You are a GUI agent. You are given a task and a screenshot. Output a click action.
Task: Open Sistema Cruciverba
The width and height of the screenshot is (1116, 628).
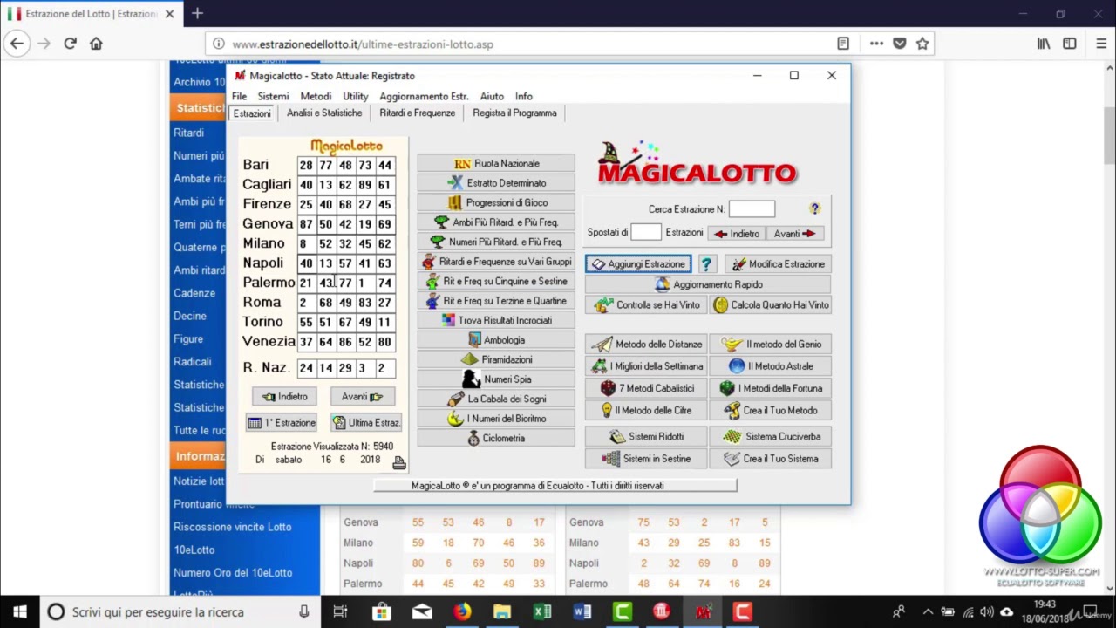[770, 436]
